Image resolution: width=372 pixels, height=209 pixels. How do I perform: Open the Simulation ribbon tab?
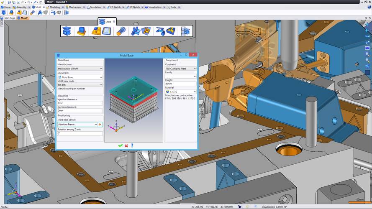coord(96,7)
